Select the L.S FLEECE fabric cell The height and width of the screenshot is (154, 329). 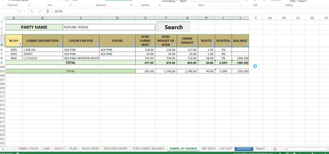click(42, 58)
